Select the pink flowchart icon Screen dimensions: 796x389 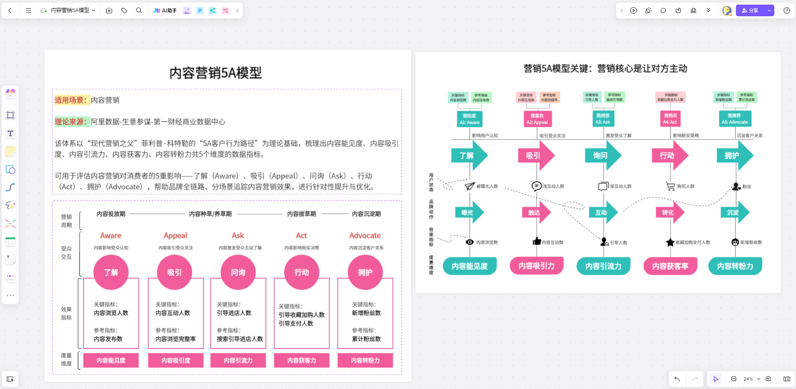[226, 10]
